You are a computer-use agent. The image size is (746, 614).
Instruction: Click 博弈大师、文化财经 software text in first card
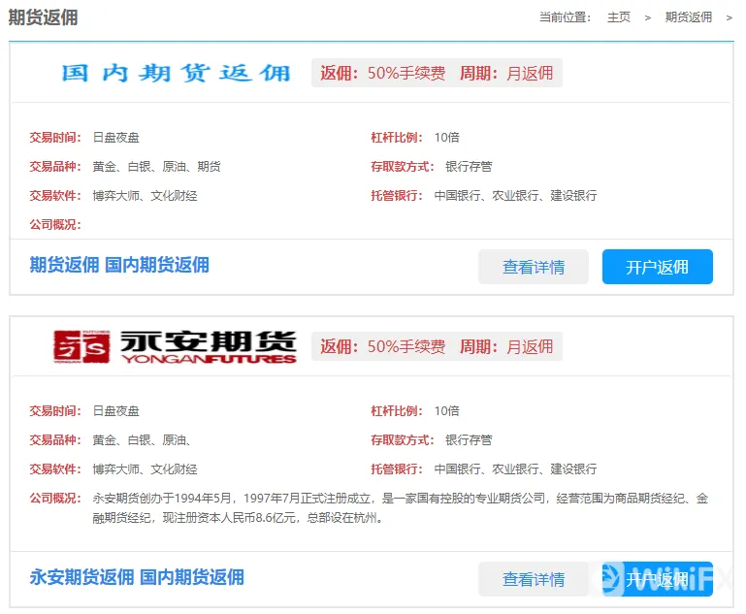(145, 196)
